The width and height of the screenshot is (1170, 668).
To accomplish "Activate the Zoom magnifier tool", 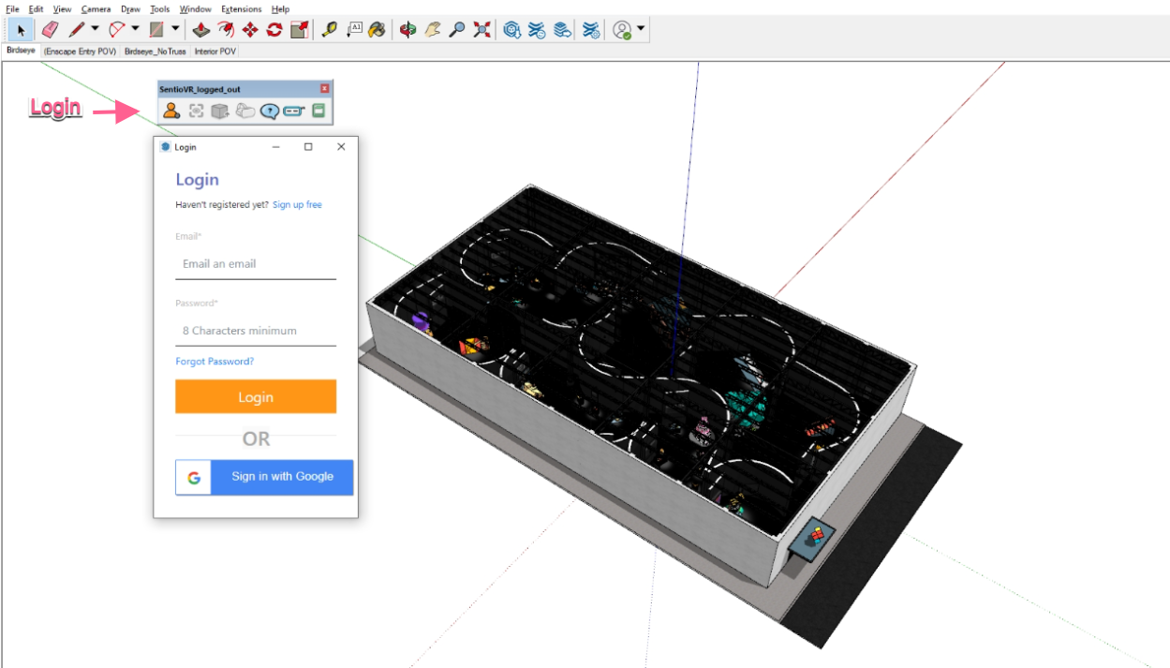I will (x=456, y=30).
